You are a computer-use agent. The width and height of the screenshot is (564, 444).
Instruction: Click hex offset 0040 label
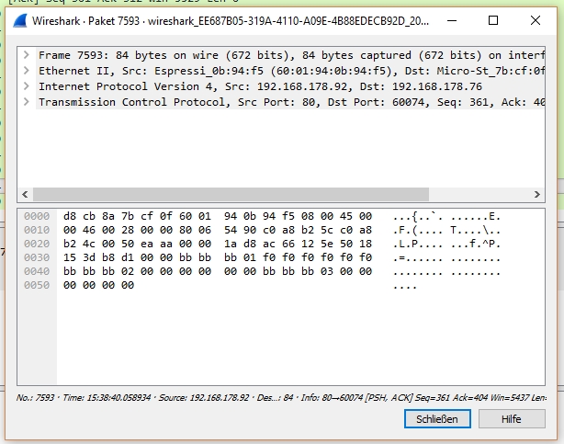(x=37, y=271)
